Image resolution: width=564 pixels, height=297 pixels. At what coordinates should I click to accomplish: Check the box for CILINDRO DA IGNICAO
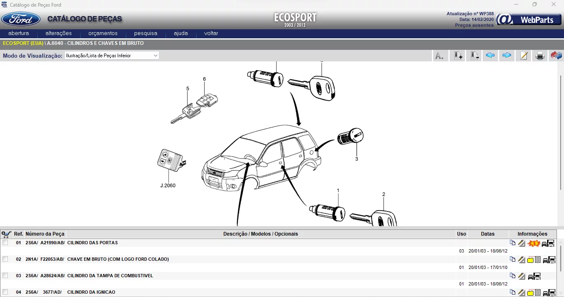coord(5,292)
